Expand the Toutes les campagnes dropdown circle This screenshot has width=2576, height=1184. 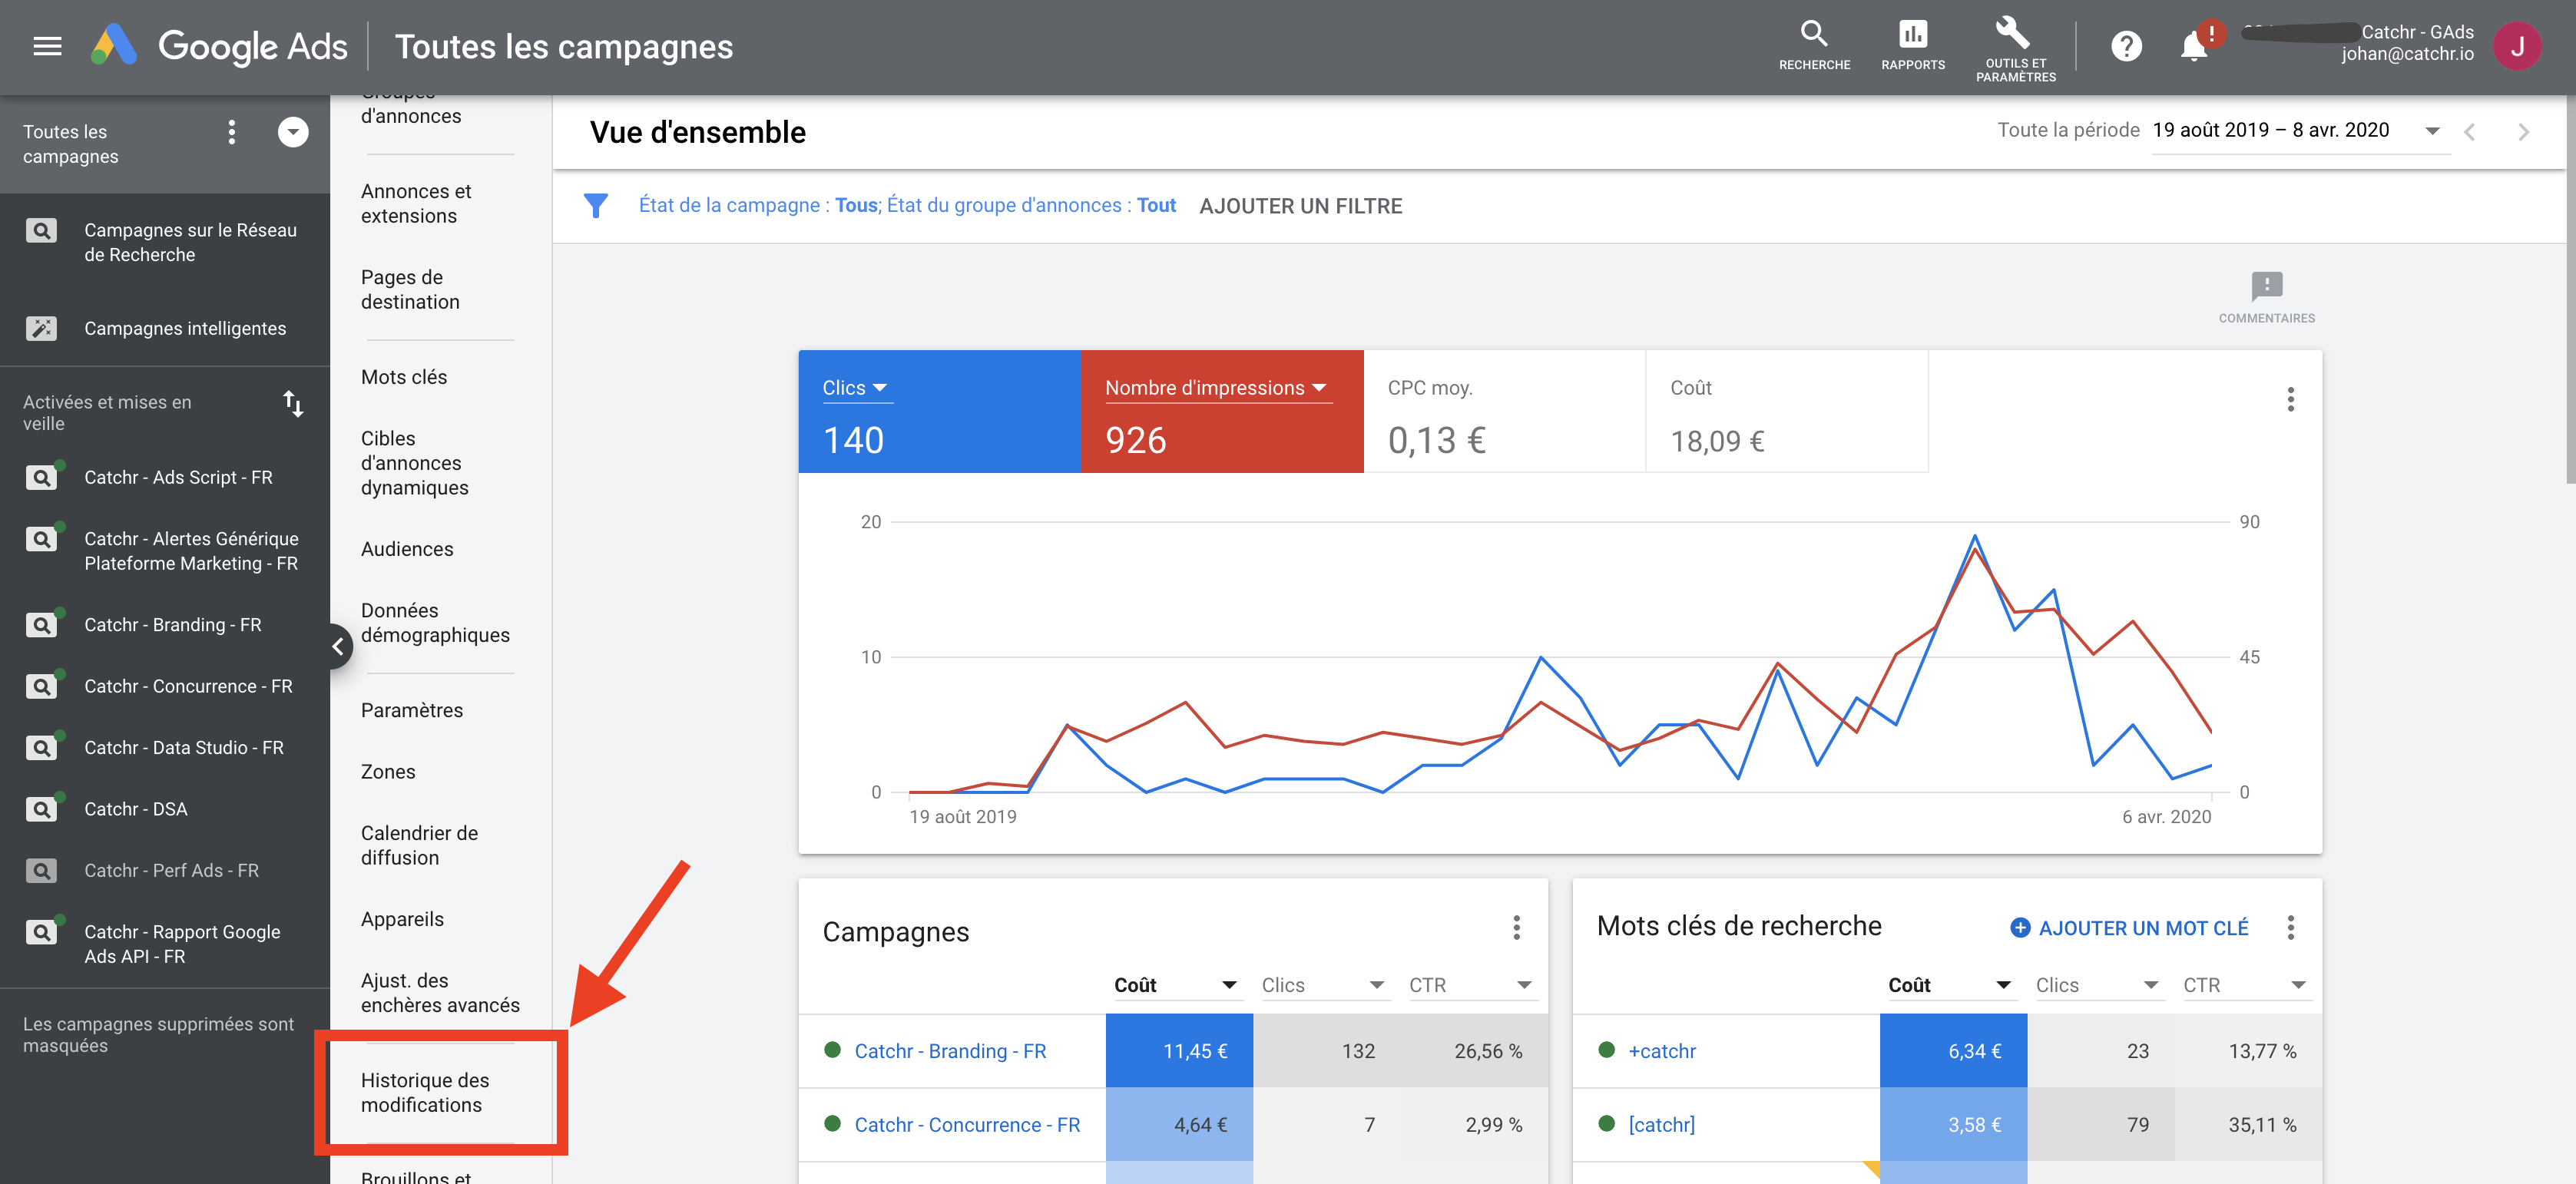tap(293, 132)
